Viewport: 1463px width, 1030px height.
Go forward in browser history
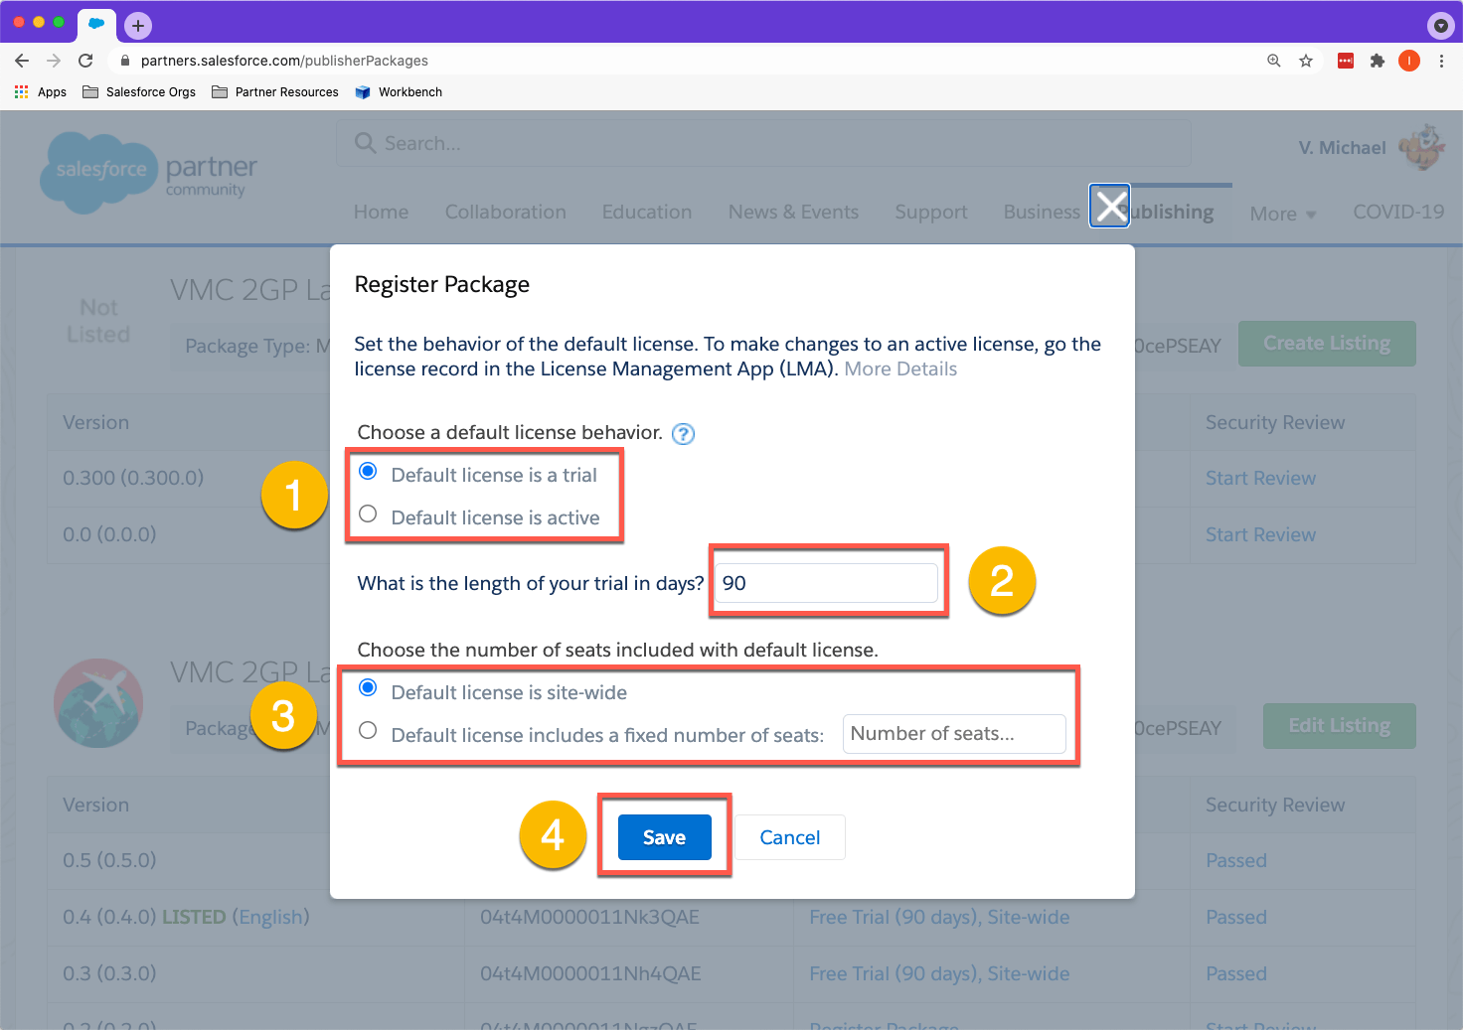pyautogui.click(x=54, y=61)
